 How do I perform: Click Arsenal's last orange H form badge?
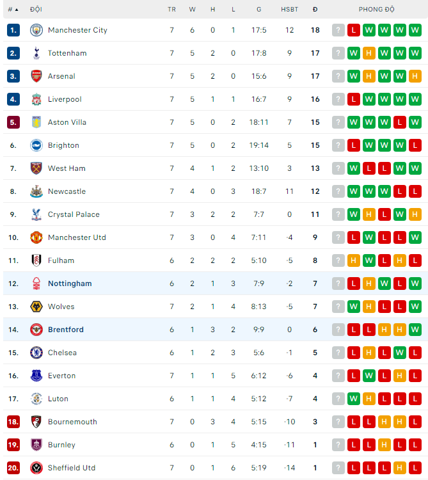(x=415, y=76)
